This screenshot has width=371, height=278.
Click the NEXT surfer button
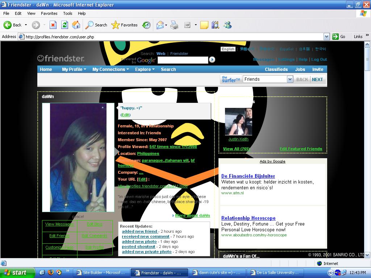tap(317, 79)
